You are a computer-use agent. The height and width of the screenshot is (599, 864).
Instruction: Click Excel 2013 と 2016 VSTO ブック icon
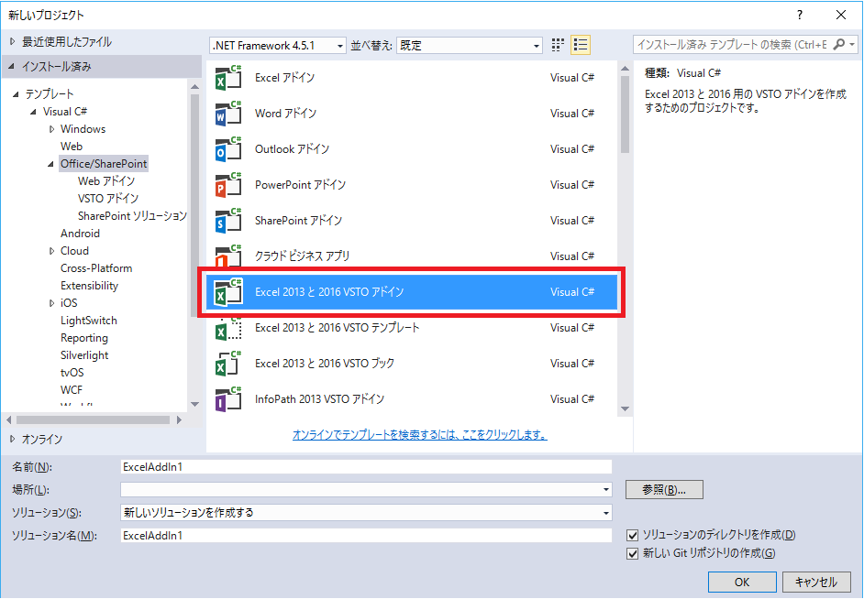pos(228,364)
